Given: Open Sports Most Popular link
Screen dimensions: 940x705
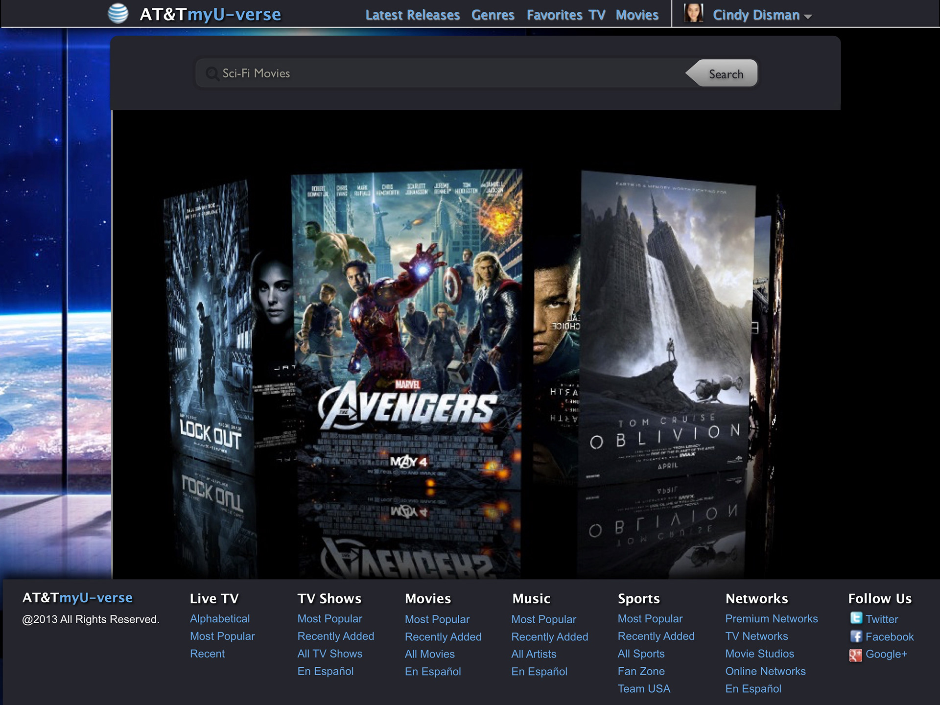Looking at the screenshot, I should tap(650, 619).
